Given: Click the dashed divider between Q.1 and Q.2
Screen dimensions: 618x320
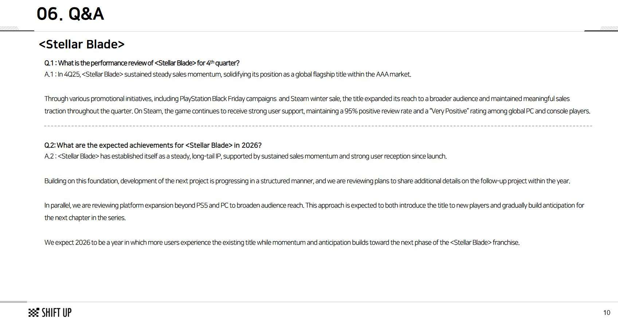Looking at the screenshot, I should coord(318,126).
